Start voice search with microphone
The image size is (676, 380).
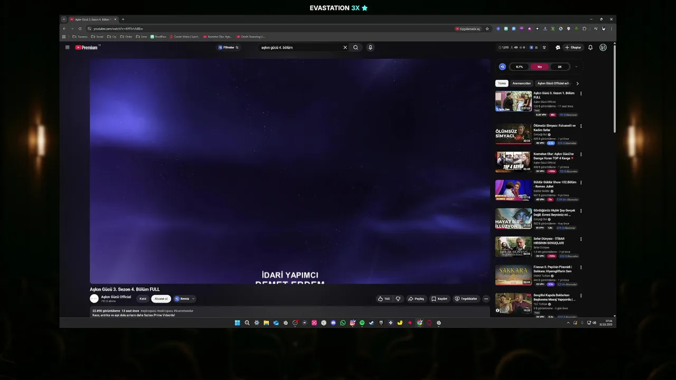click(370, 47)
